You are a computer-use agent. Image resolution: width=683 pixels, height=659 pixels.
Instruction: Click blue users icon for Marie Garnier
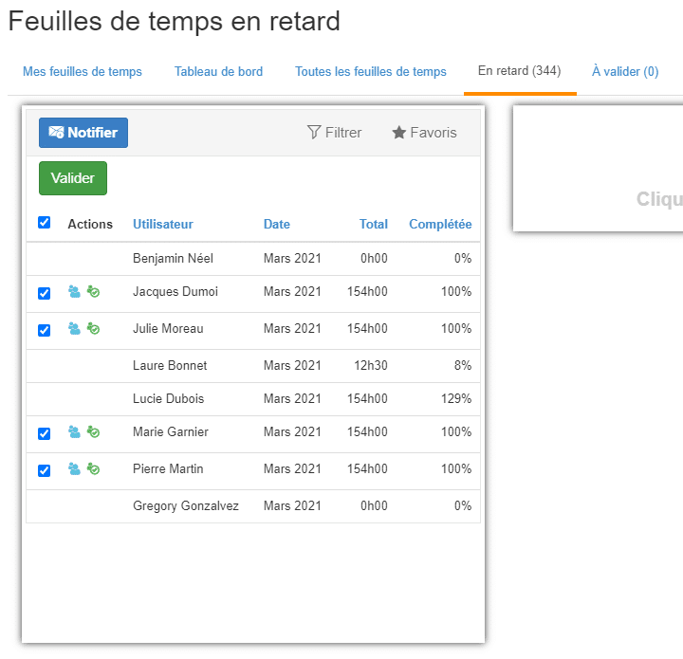tap(74, 432)
